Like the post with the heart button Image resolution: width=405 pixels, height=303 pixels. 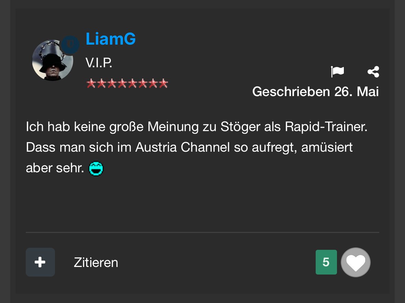coord(356,262)
